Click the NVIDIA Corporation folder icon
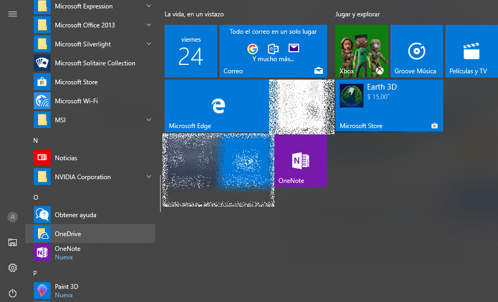This screenshot has width=498, height=302. tap(42, 177)
